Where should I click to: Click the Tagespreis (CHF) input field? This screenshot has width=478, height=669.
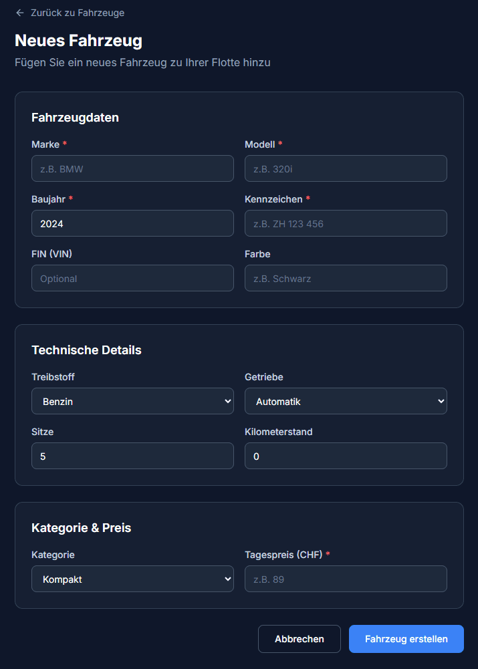(x=346, y=579)
